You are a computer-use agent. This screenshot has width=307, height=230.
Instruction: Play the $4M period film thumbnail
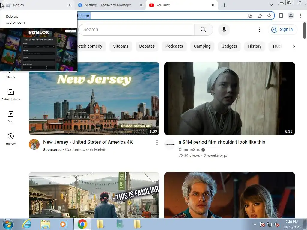(x=229, y=99)
